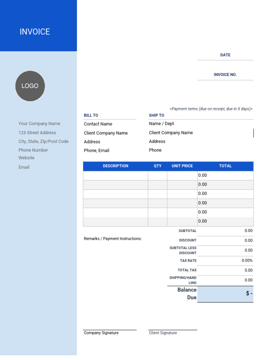Select the payment terms placeholder text

[x=211, y=109]
